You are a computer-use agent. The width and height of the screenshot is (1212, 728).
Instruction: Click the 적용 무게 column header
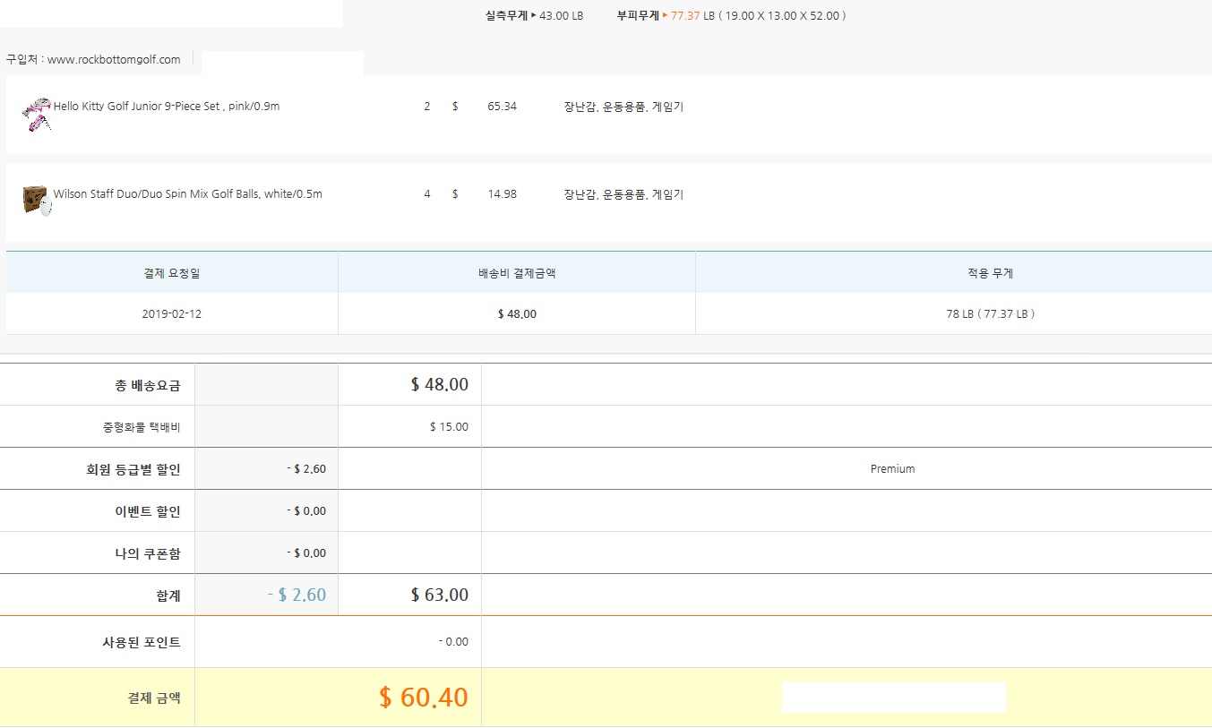[x=990, y=273]
